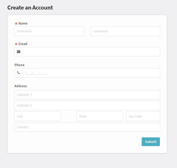Click the red asterisk beside Email
The image size is (177, 168).
pos(16,44)
